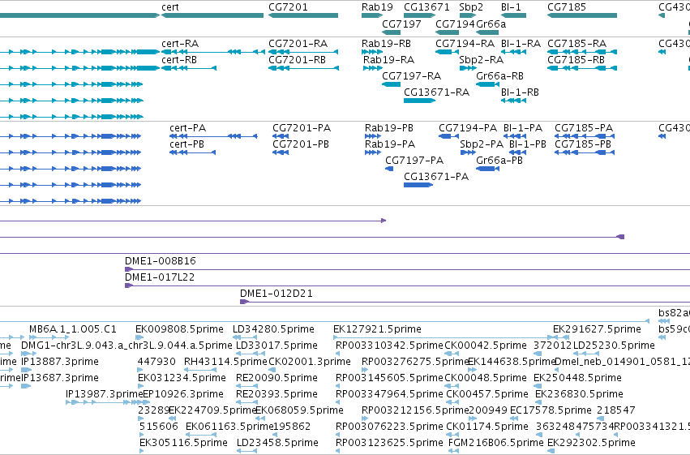Select the EK305116.5prime EST label

183,443
